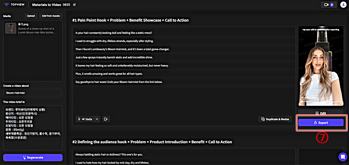Click the #2 Defining the audience hook heading
Viewport: 349px width, 165px height.
152,142
